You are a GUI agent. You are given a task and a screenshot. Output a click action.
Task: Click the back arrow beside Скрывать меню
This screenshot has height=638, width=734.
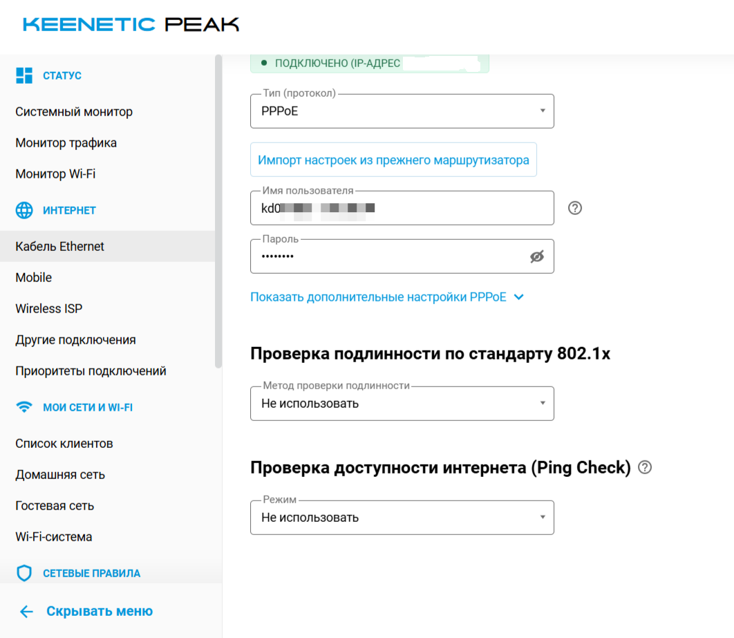point(27,611)
